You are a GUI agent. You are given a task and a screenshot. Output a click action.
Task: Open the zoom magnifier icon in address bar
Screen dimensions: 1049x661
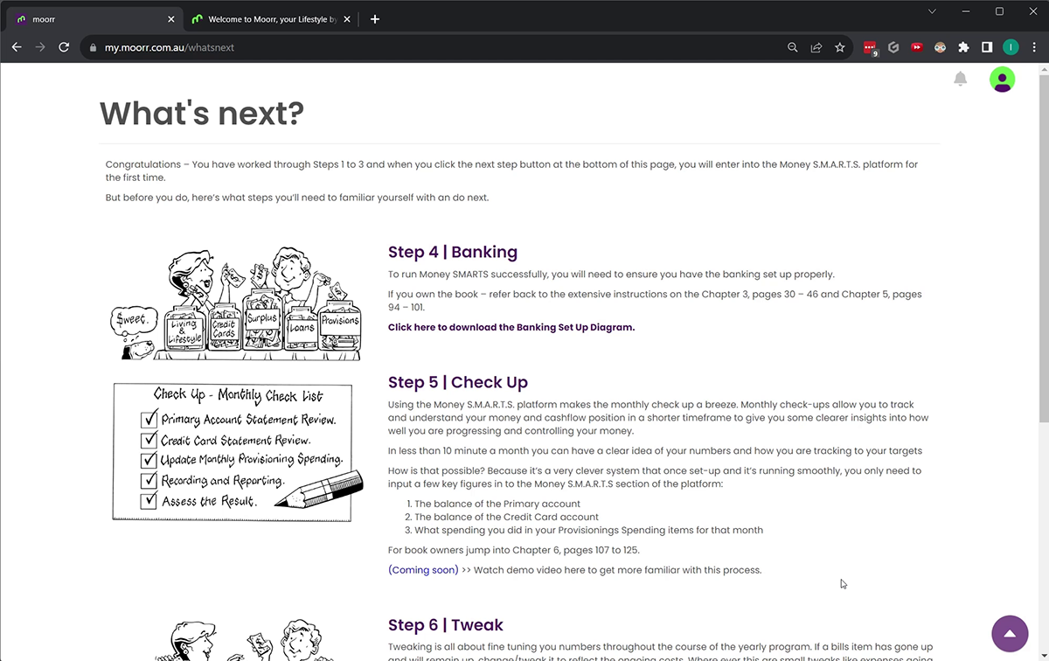[x=793, y=47]
